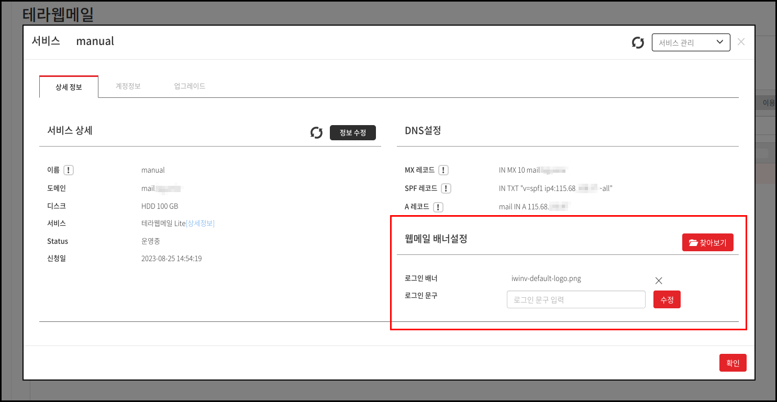Click the manual name value
The height and width of the screenshot is (402, 777).
coord(153,170)
